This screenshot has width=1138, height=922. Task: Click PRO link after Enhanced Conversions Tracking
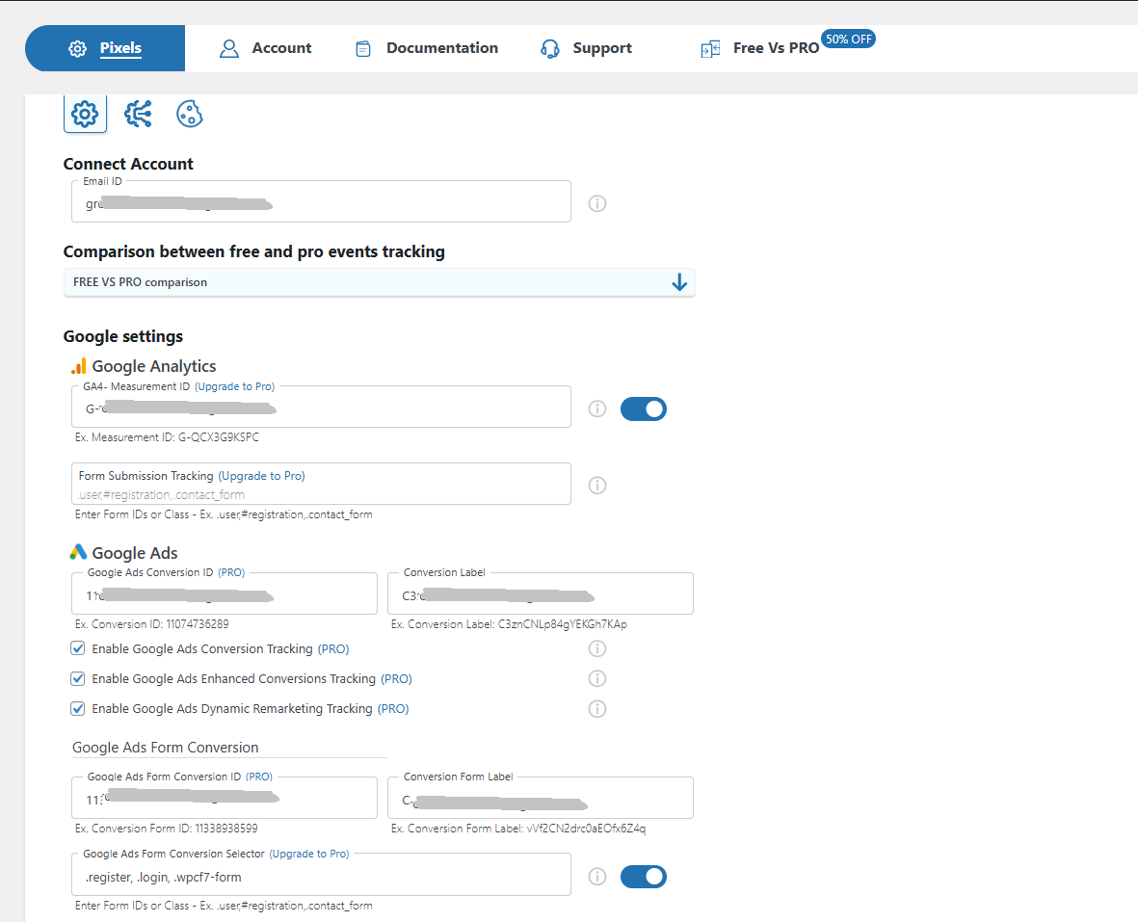click(396, 679)
